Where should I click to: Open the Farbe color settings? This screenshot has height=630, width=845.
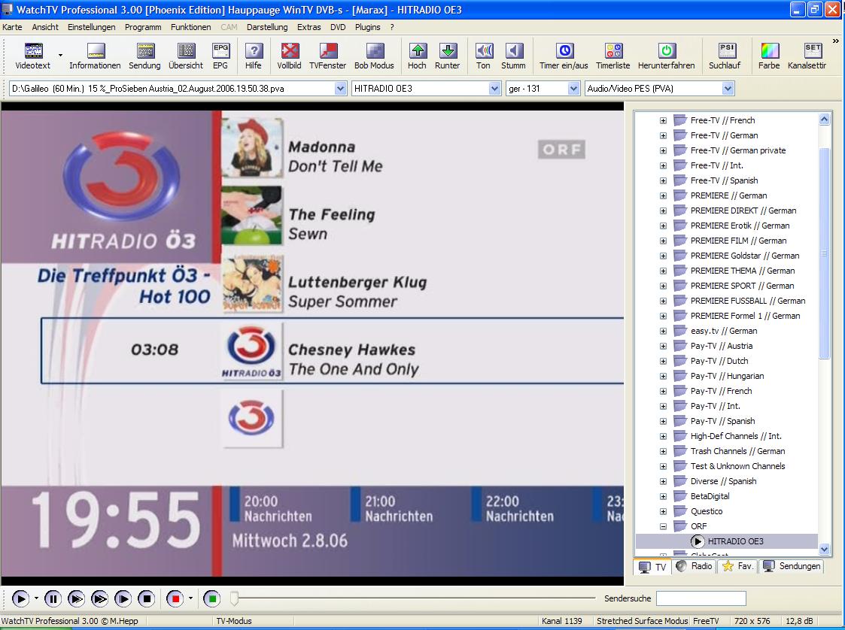[769, 56]
